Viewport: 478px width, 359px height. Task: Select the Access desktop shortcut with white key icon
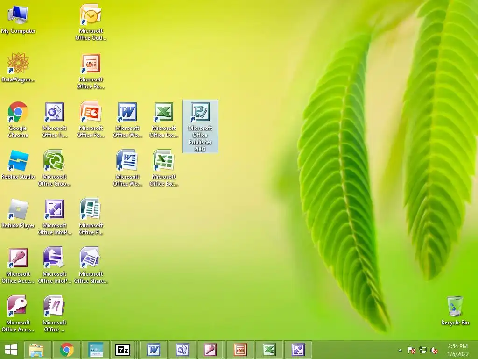[x=18, y=314]
